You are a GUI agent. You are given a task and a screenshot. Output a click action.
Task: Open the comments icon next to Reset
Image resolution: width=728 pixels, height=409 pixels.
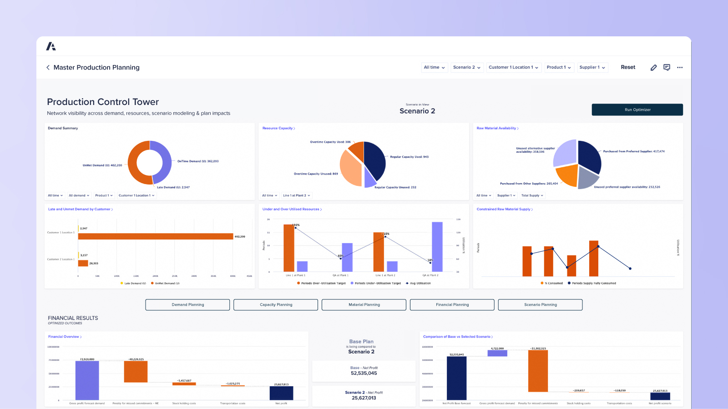coord(667,67)
